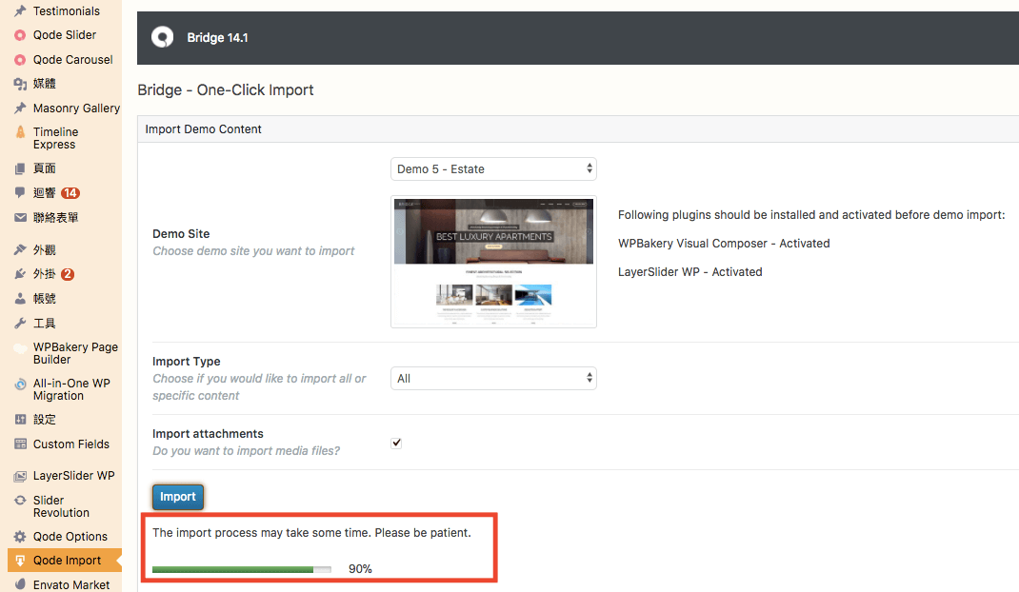The image size is (1019, 592).
Task: Click the 聯絡表單 envelope icon
Action: pos(20,218)
